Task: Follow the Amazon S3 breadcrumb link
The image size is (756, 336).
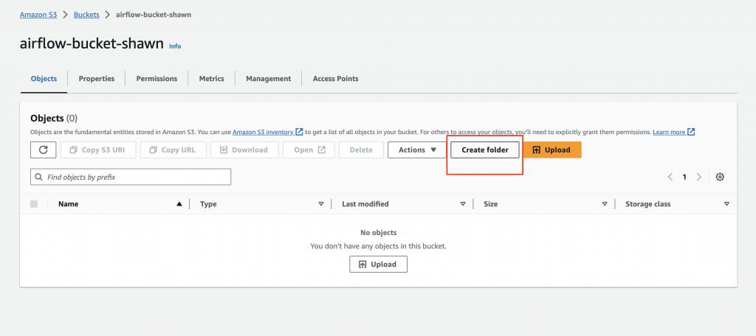Action: 38,15
